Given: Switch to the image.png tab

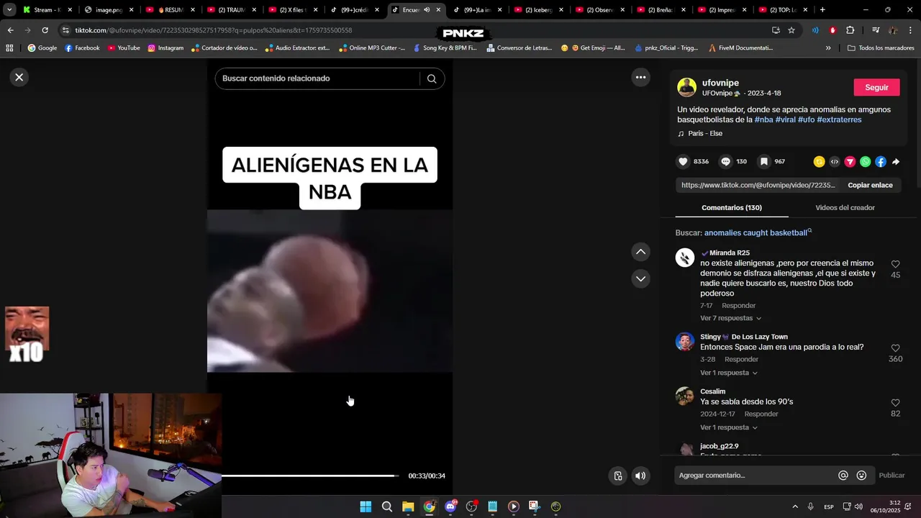Looking at the screenshot, I should click(109, 10).
